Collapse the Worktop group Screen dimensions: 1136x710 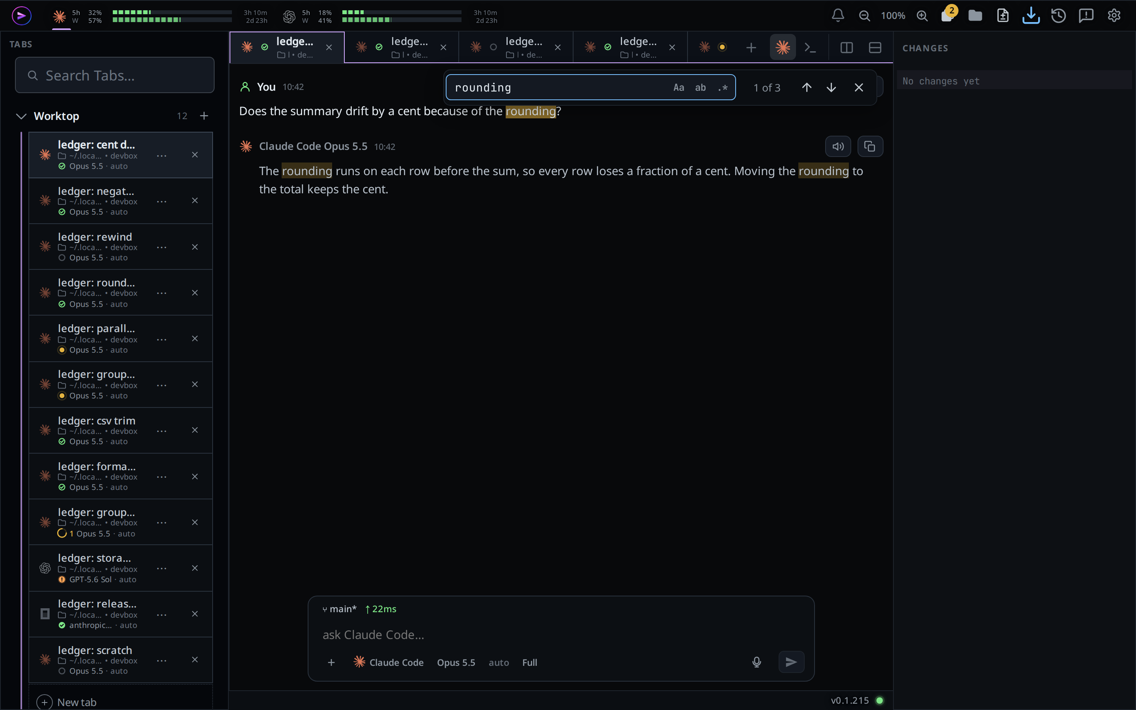click(x=21, y=116)
